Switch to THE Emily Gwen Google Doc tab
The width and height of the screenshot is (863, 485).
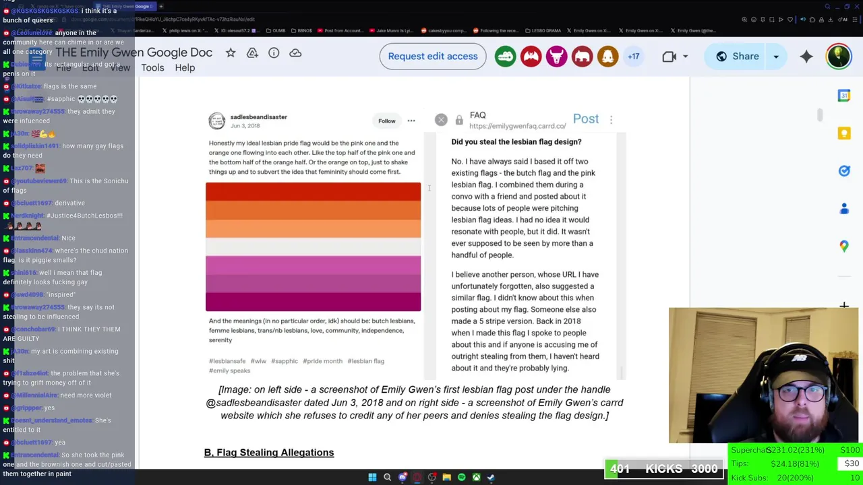(125, 6)
